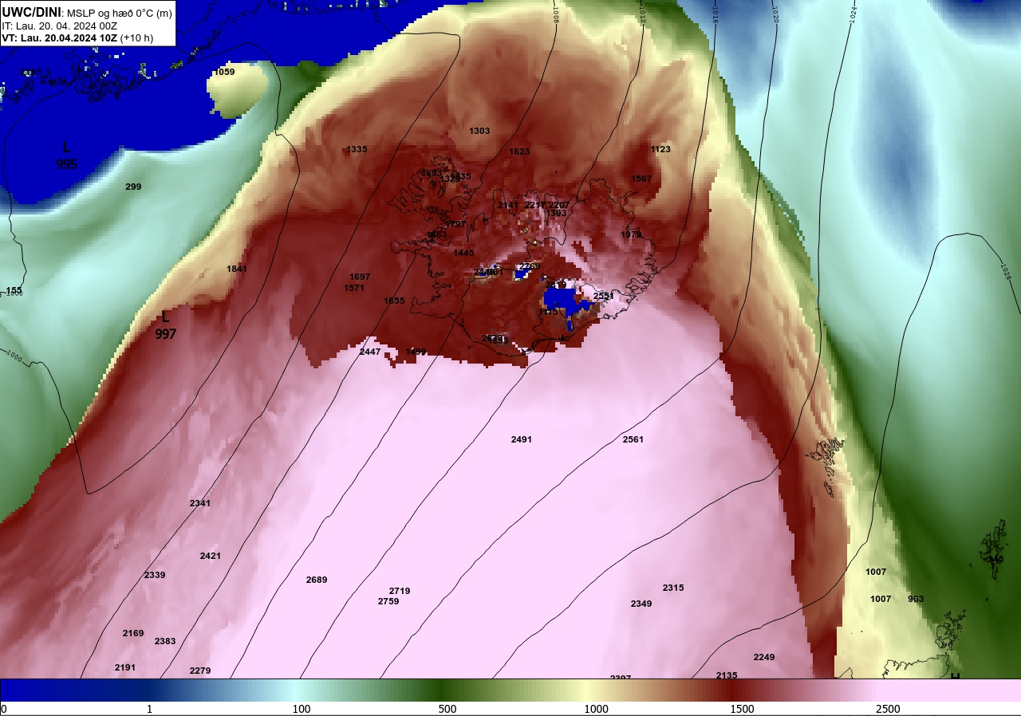
Task: Click the 1000 tick on the color scale
Action: (596, 709)
